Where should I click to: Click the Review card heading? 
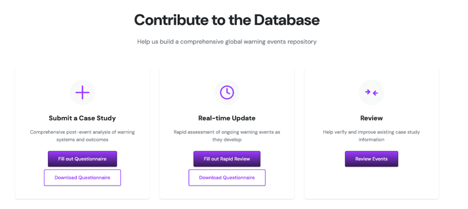(x=372, y=118)
